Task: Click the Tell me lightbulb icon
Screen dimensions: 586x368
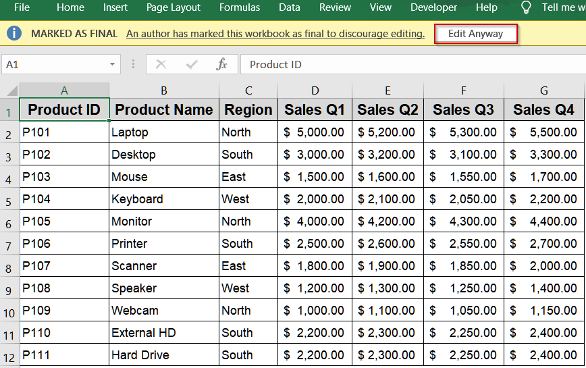Action: (x=526, y=8)
